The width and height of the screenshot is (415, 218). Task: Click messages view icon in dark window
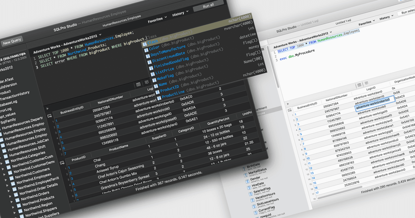click(147, 82)
